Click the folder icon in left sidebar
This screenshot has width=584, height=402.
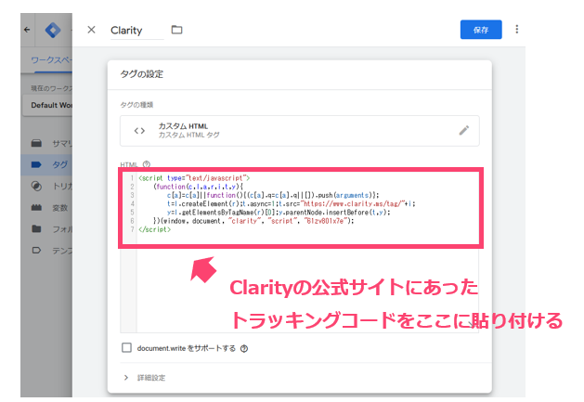(x=36, y=228)
